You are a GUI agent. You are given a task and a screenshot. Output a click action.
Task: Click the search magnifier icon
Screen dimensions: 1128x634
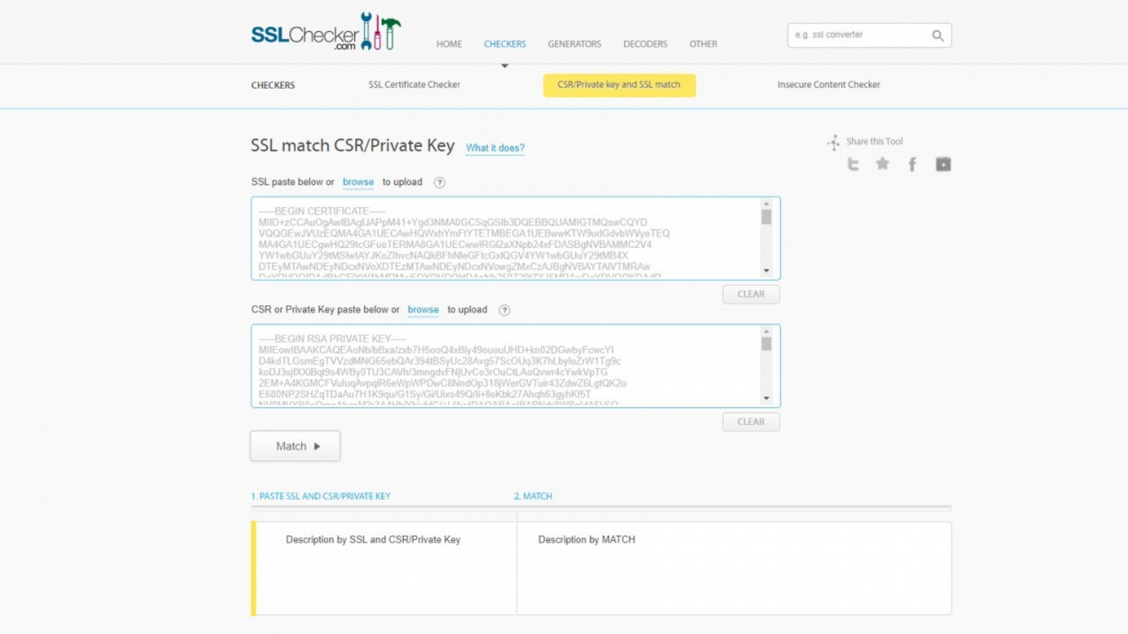click(x=938, y=36)
